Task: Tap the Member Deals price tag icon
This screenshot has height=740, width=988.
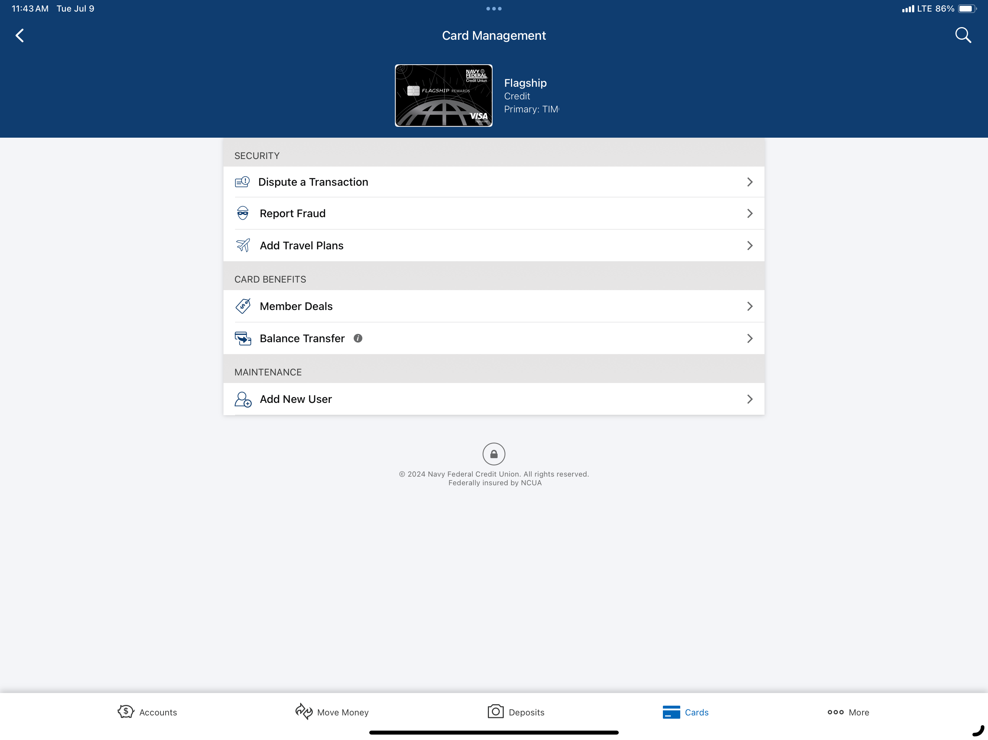Action: [x=243, y=306]
